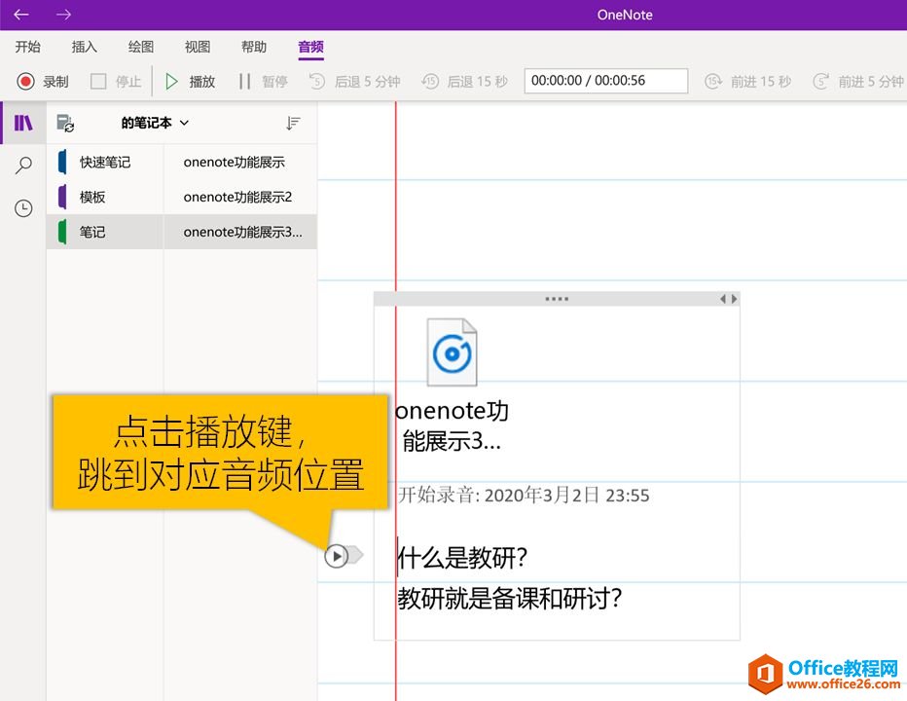
Task: Expand the note container options with the dots handle
Action: [x=555, y=297]
